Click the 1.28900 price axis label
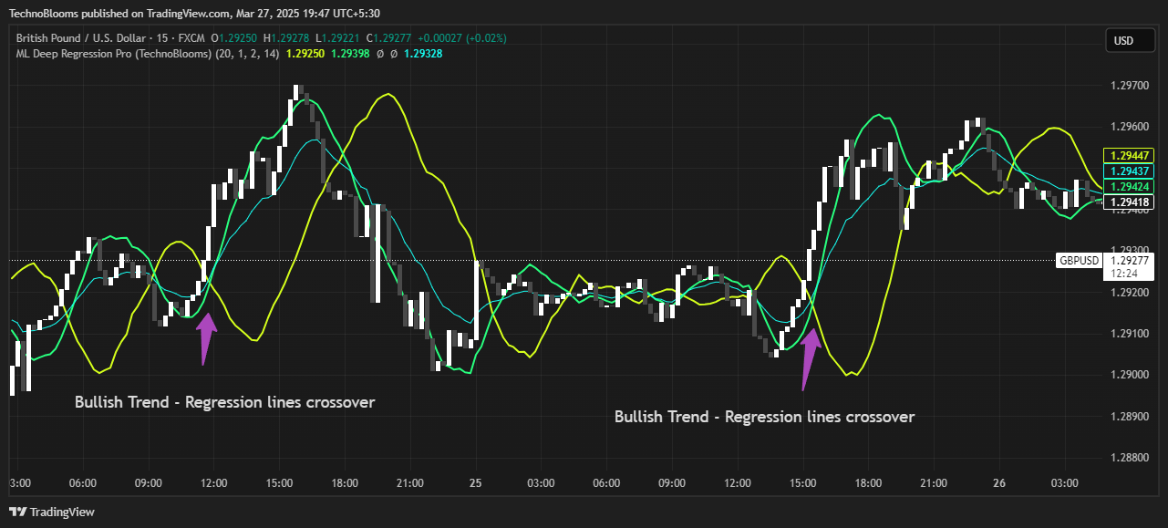1168x528 pixels. 1130,416
